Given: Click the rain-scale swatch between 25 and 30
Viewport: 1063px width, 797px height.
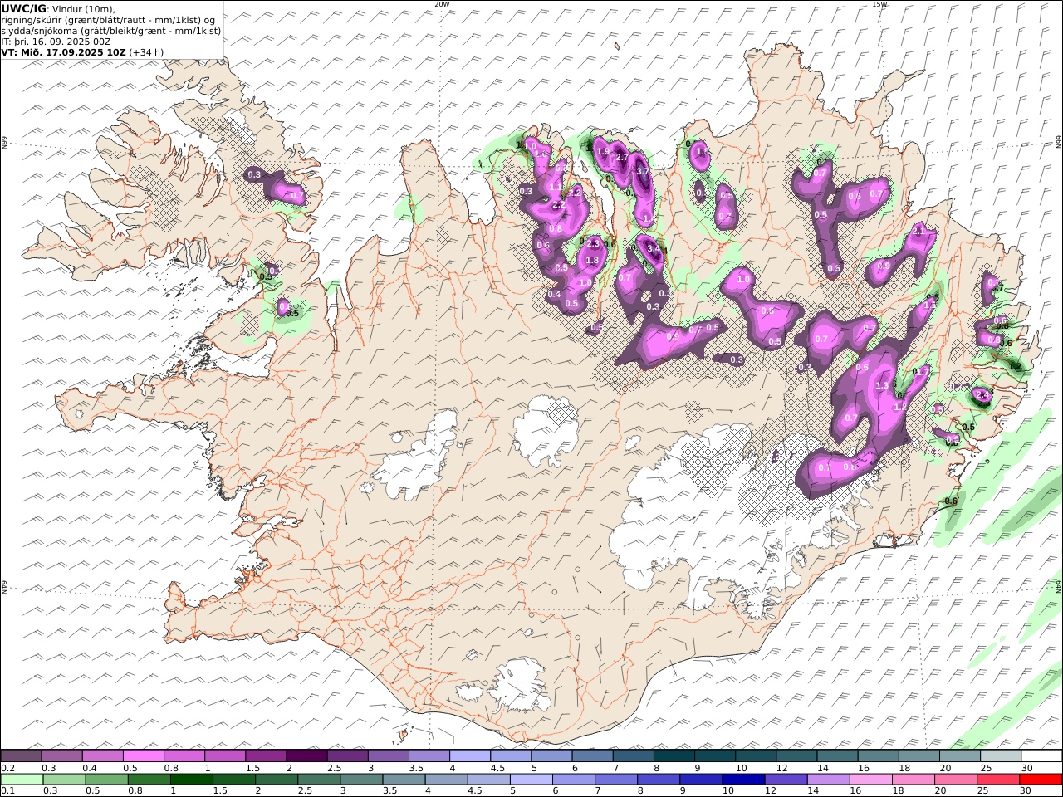Looking at the screenshot, I should (x=998, y=779).
